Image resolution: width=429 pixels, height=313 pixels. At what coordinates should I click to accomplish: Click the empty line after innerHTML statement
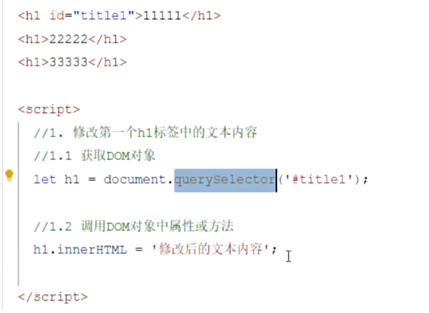(191, 273)
